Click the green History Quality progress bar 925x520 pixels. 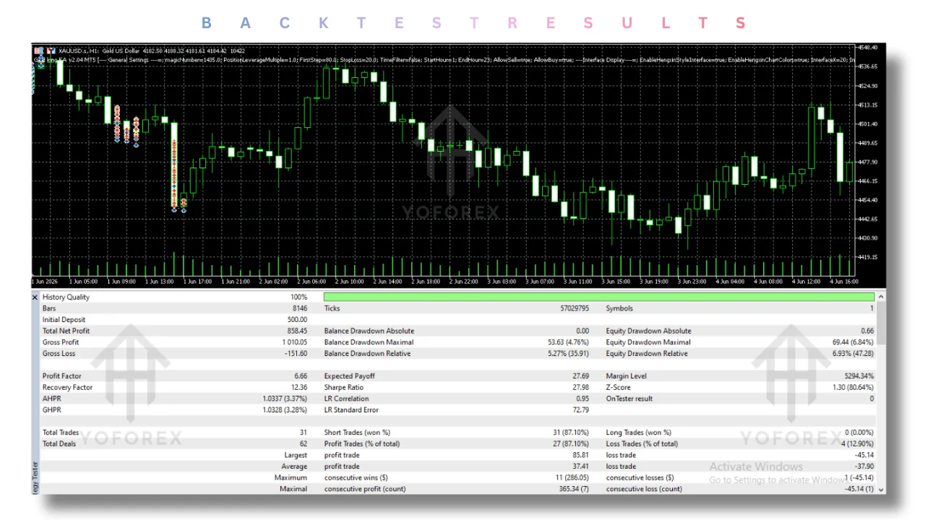598,297
